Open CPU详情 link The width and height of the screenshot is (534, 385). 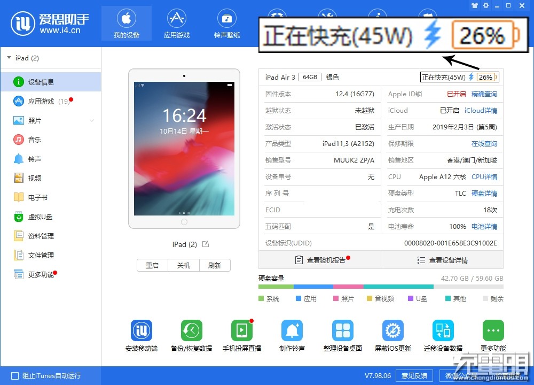tap(484, 176)
